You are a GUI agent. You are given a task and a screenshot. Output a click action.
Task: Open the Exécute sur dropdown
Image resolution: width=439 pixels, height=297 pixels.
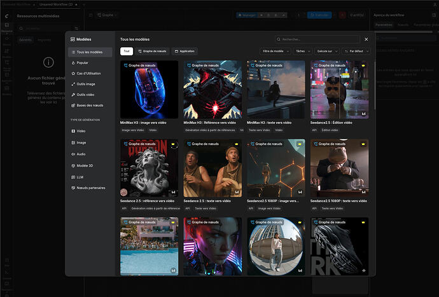coord(327,52)
